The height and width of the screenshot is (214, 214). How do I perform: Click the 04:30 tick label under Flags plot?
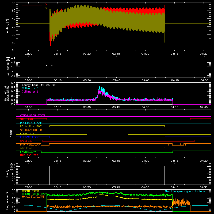coord(204,161)
